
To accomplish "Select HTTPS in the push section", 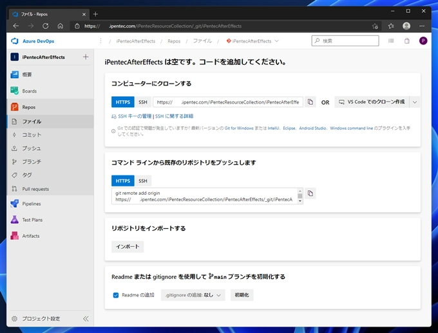I will click(122, 181).
